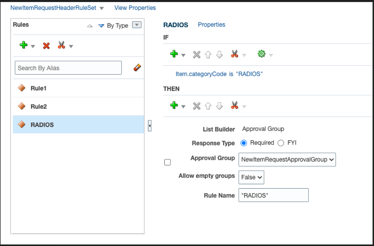Select the FYI response type radio
The width and height of the screenshot is (374, 246).
[281, 143]
